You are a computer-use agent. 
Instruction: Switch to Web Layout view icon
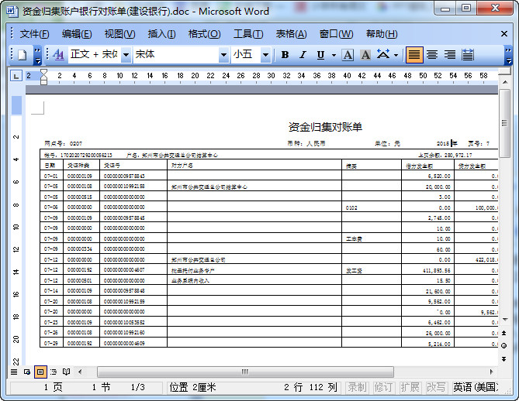pyautogui.click(x=27, y=372)
